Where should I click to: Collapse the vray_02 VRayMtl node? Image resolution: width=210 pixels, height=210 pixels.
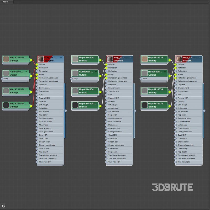pyautogui.click(x=130, y=57)
